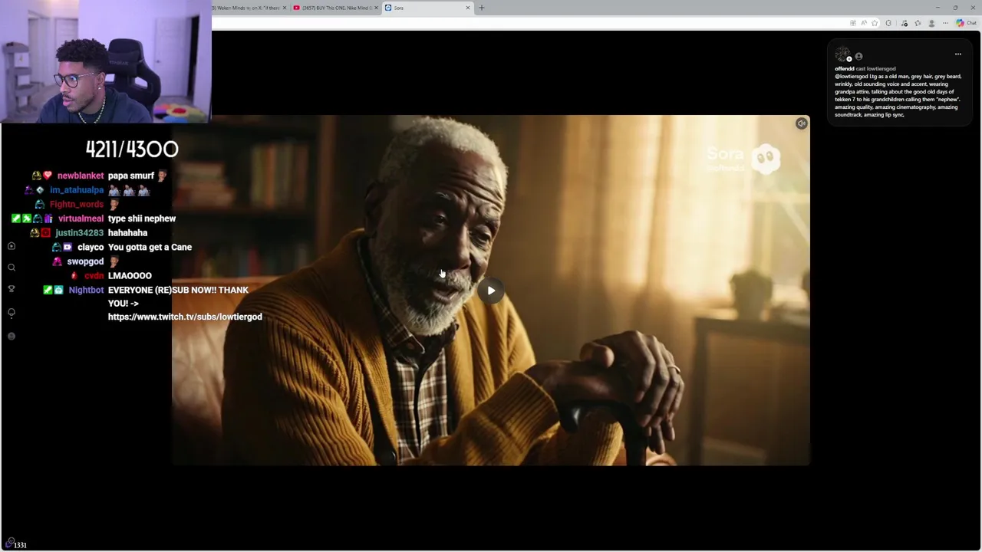Open the trophy icon in Sora sidebar
This screenshot has width=982, height=552.
tap(12, 289)
